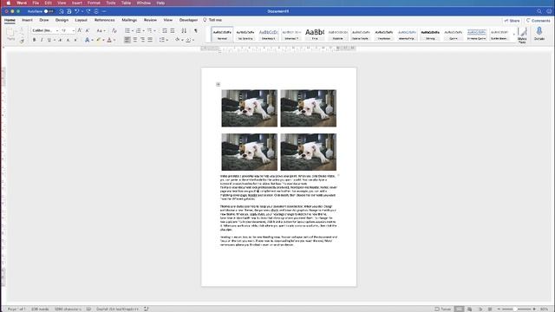Align text right
Image resolution: width=555 pixels, height=312 pixels.
[142, 40]
